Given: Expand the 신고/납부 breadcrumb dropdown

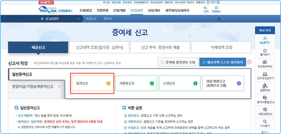Looking at the screenshot, I should click(x=78, y=19).
